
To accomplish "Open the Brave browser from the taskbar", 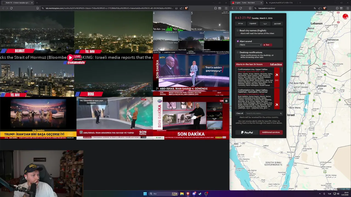I will click(x=188, y=194).
